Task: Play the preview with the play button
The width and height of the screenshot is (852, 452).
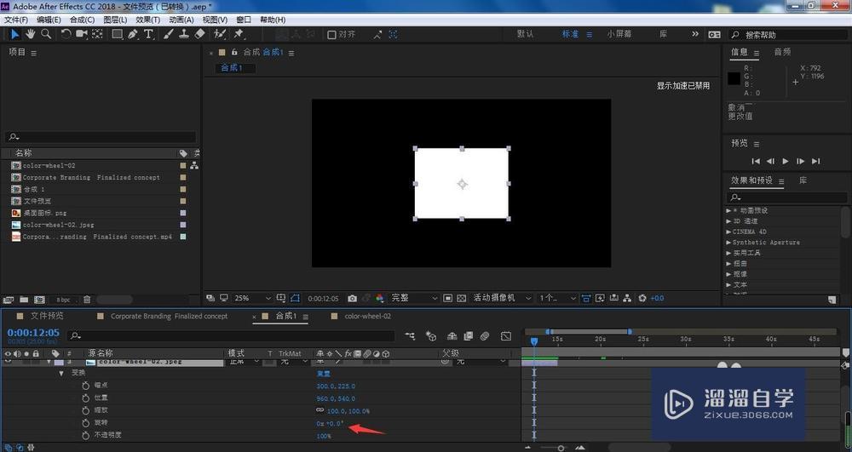Action: pos(786,161)
